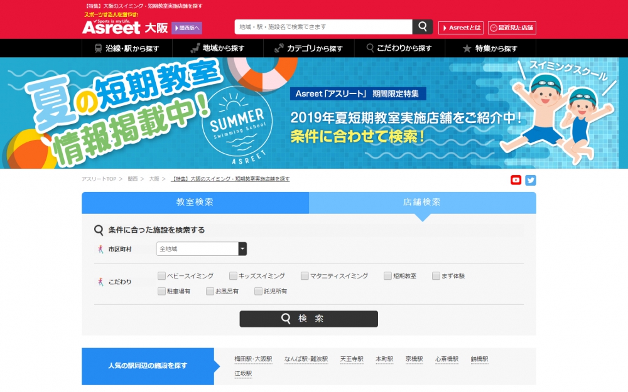Open the 沿線・駅から探す menu
Image resolution: width=628 pixels, height=392 pixels.
pyautogui.click(x=127, y=48)
